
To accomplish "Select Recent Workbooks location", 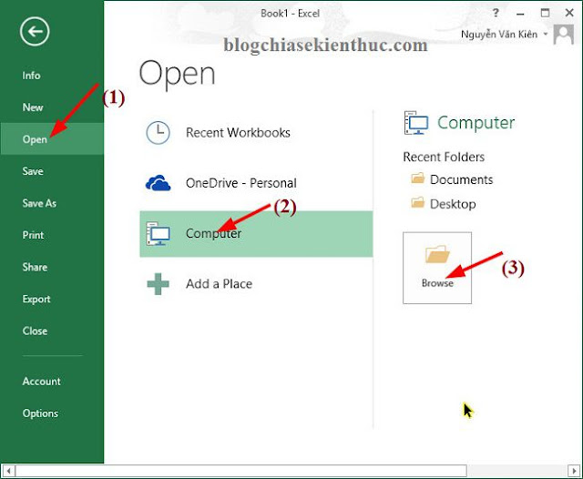I will pyautogui.click(x=256, y=133).
